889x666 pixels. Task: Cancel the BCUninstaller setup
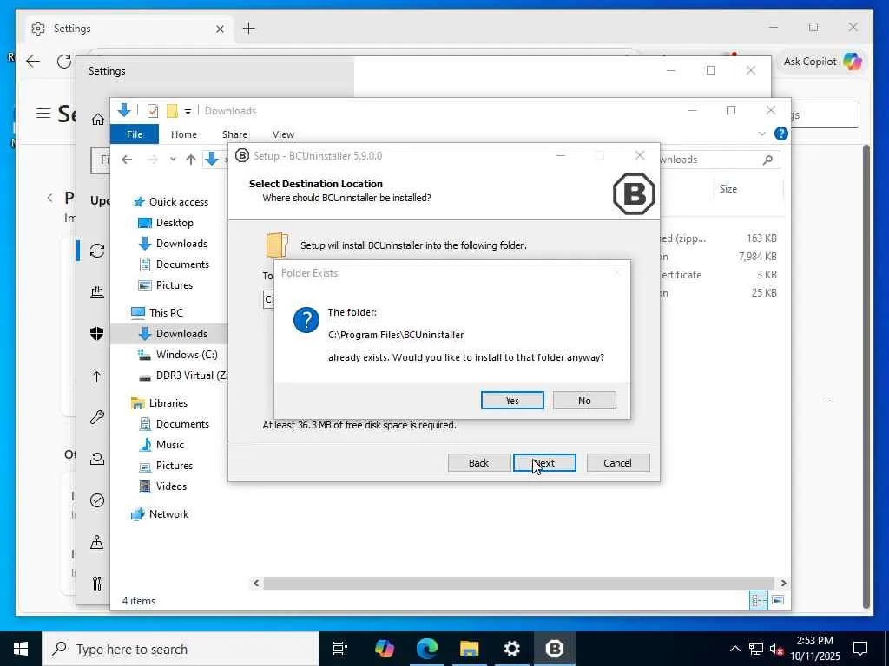pos(617,463)
